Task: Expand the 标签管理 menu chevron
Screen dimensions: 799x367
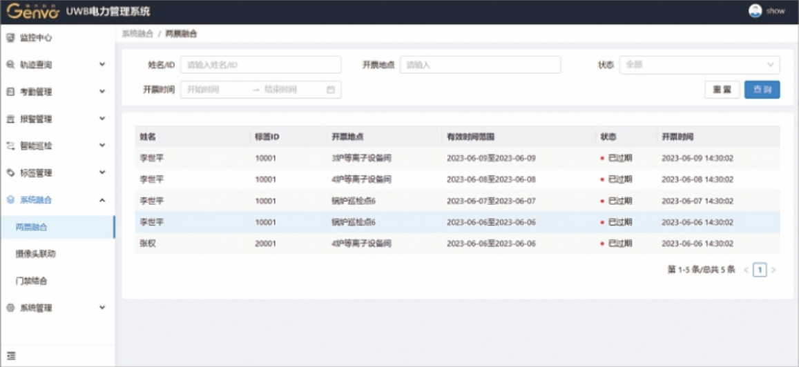Action: click(x=102, y=172)
